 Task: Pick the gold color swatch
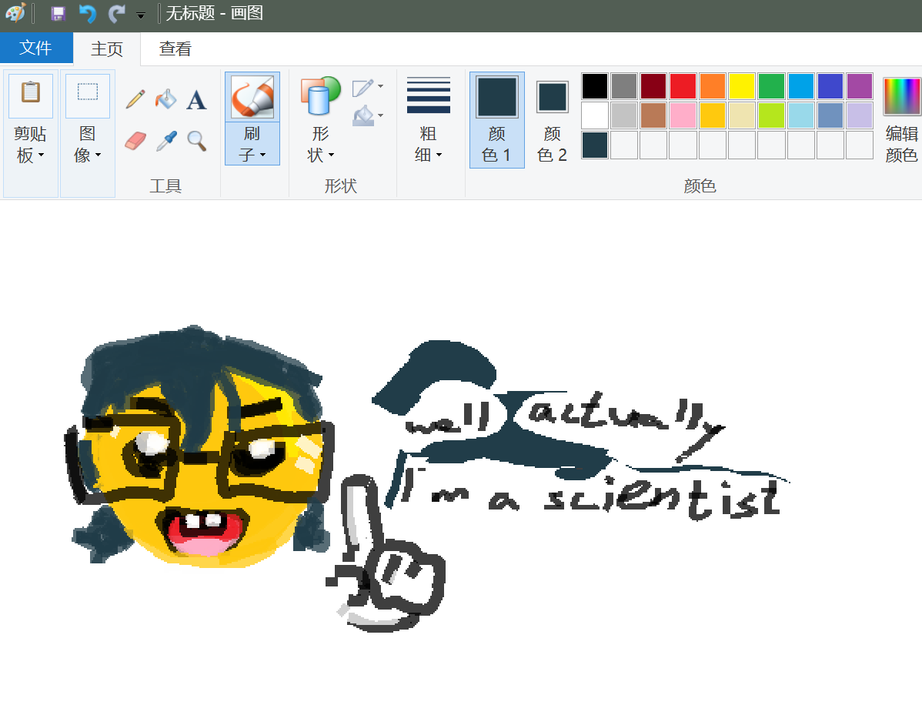713,116
